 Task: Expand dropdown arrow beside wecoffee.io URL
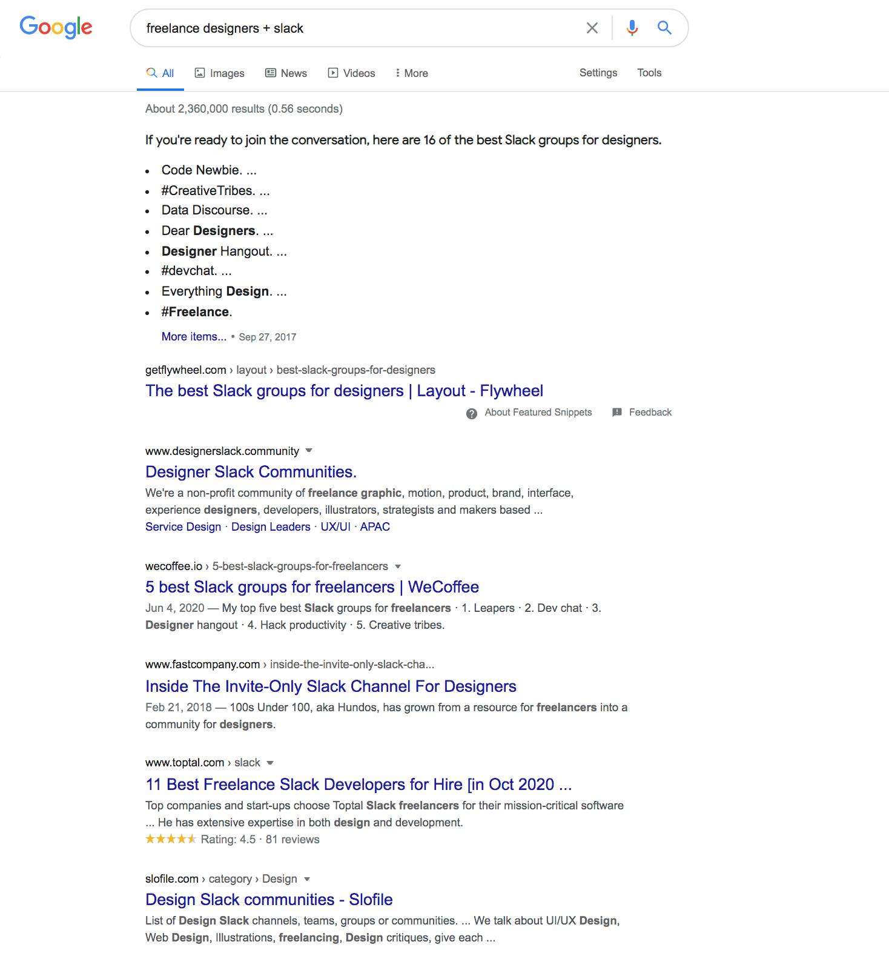pyautogui.click(x=398, y=566)
